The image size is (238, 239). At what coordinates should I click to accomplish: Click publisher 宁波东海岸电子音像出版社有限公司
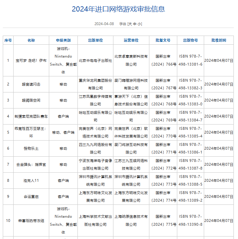(x=95, y=165)
